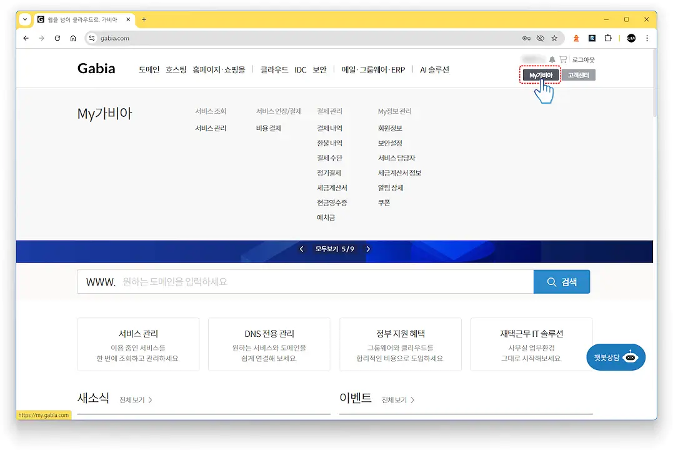Open the shopping cart icon
673x450 pixels.
click(563, 59)
